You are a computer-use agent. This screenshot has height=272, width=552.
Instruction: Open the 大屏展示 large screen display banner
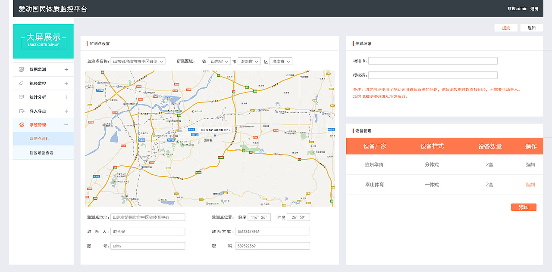coord(44,41)
